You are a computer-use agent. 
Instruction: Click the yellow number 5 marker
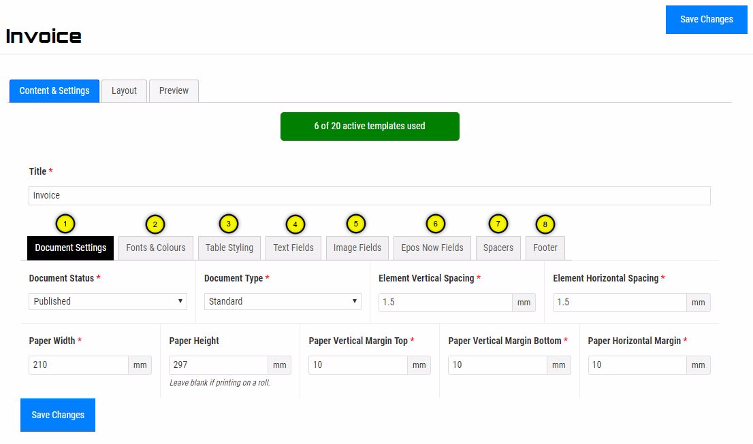(355, 223)
